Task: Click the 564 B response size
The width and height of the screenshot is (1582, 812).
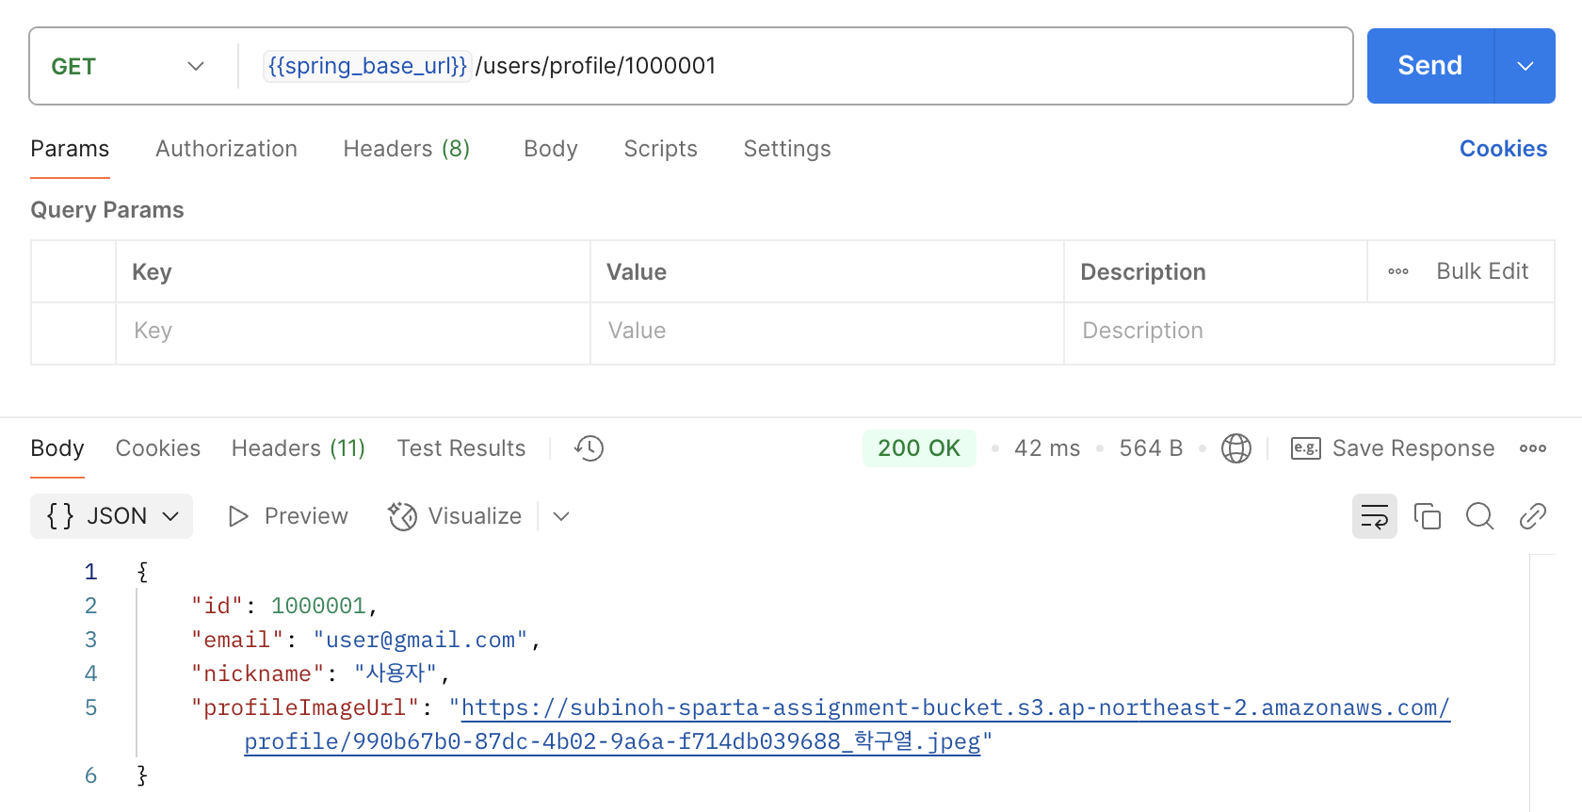Action: point(1151,448)
